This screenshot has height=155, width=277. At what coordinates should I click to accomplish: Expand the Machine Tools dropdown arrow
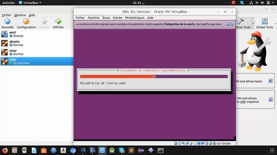coord(253,23)
